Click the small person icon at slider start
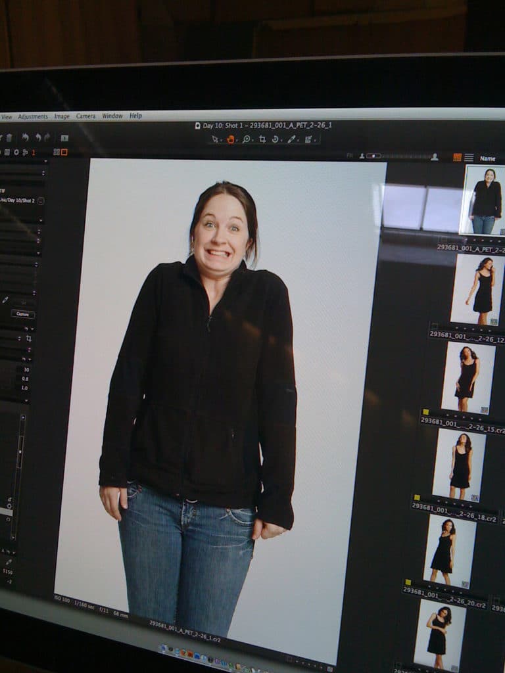 [362, 156]
